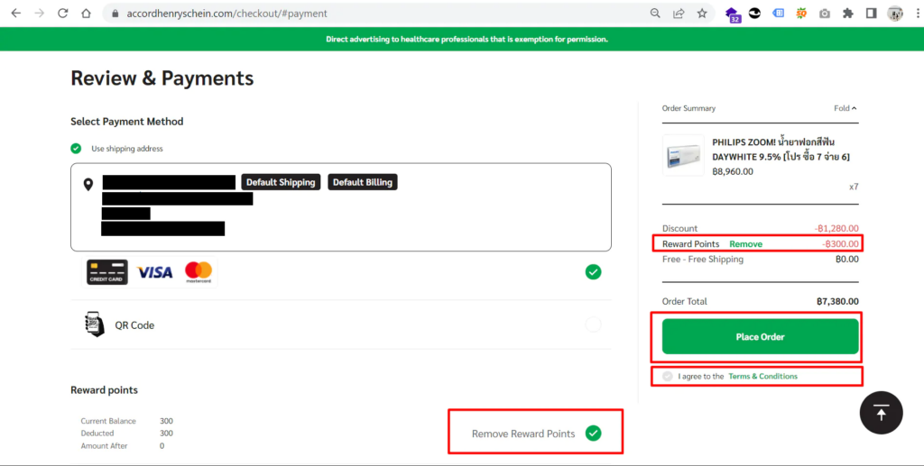Image resolution: width=924 pixels, height=466 pixels.
Task: Open the browser zoom magnifier icon
Action: [655, 14]
